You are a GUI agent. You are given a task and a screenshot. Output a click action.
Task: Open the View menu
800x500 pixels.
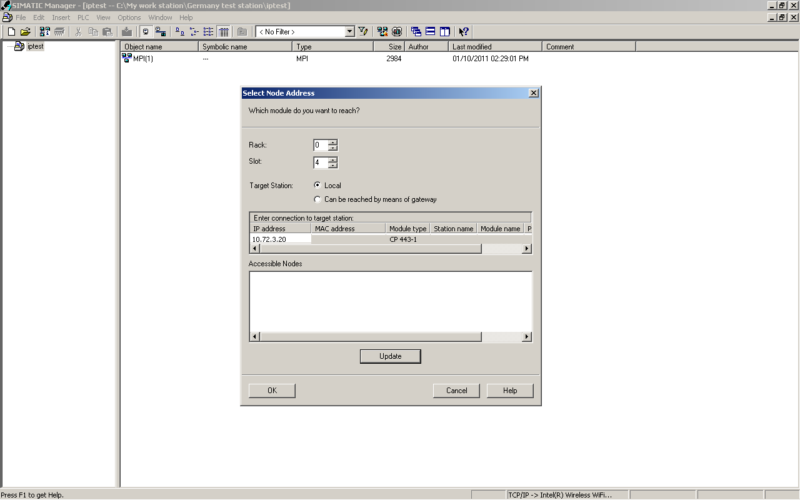coord(103,17)
